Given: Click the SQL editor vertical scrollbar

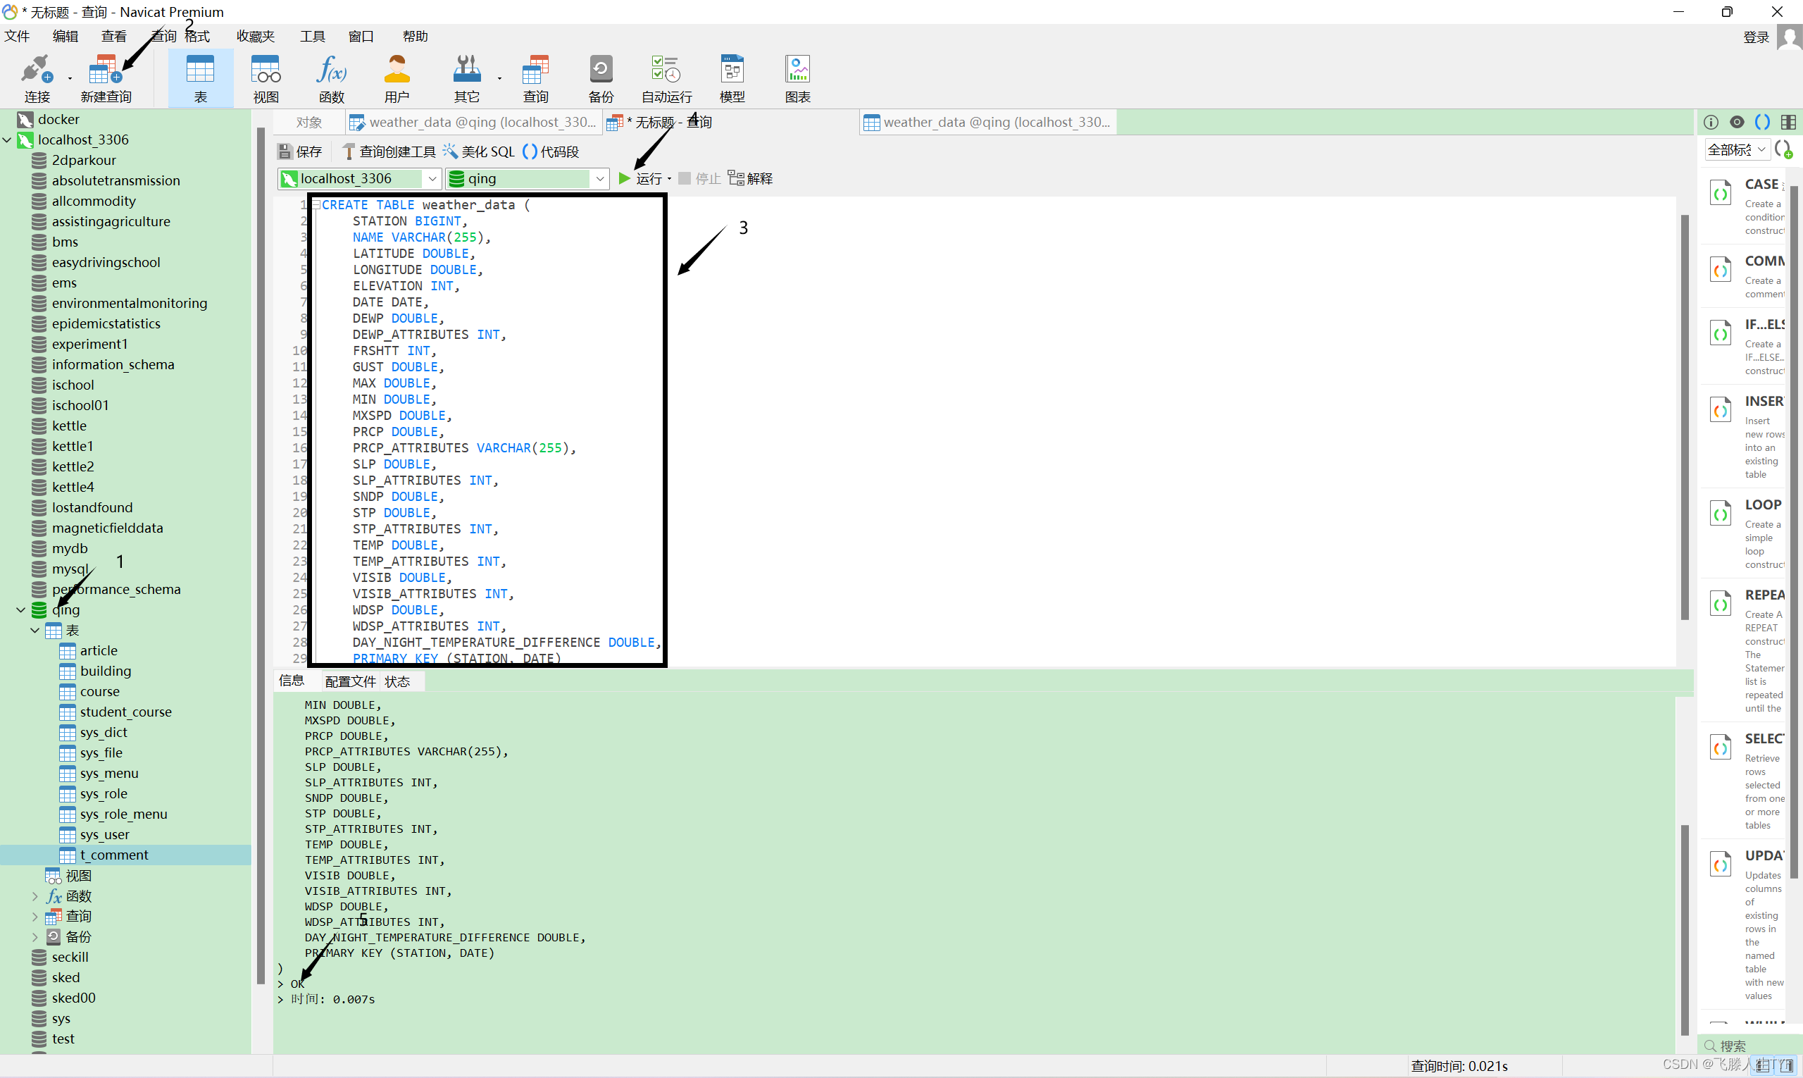Looking at the screenshot, I should pos(1685,417).
